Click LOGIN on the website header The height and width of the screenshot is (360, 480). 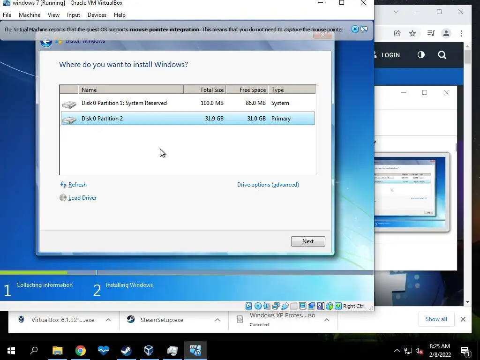(x=390, y=55)
